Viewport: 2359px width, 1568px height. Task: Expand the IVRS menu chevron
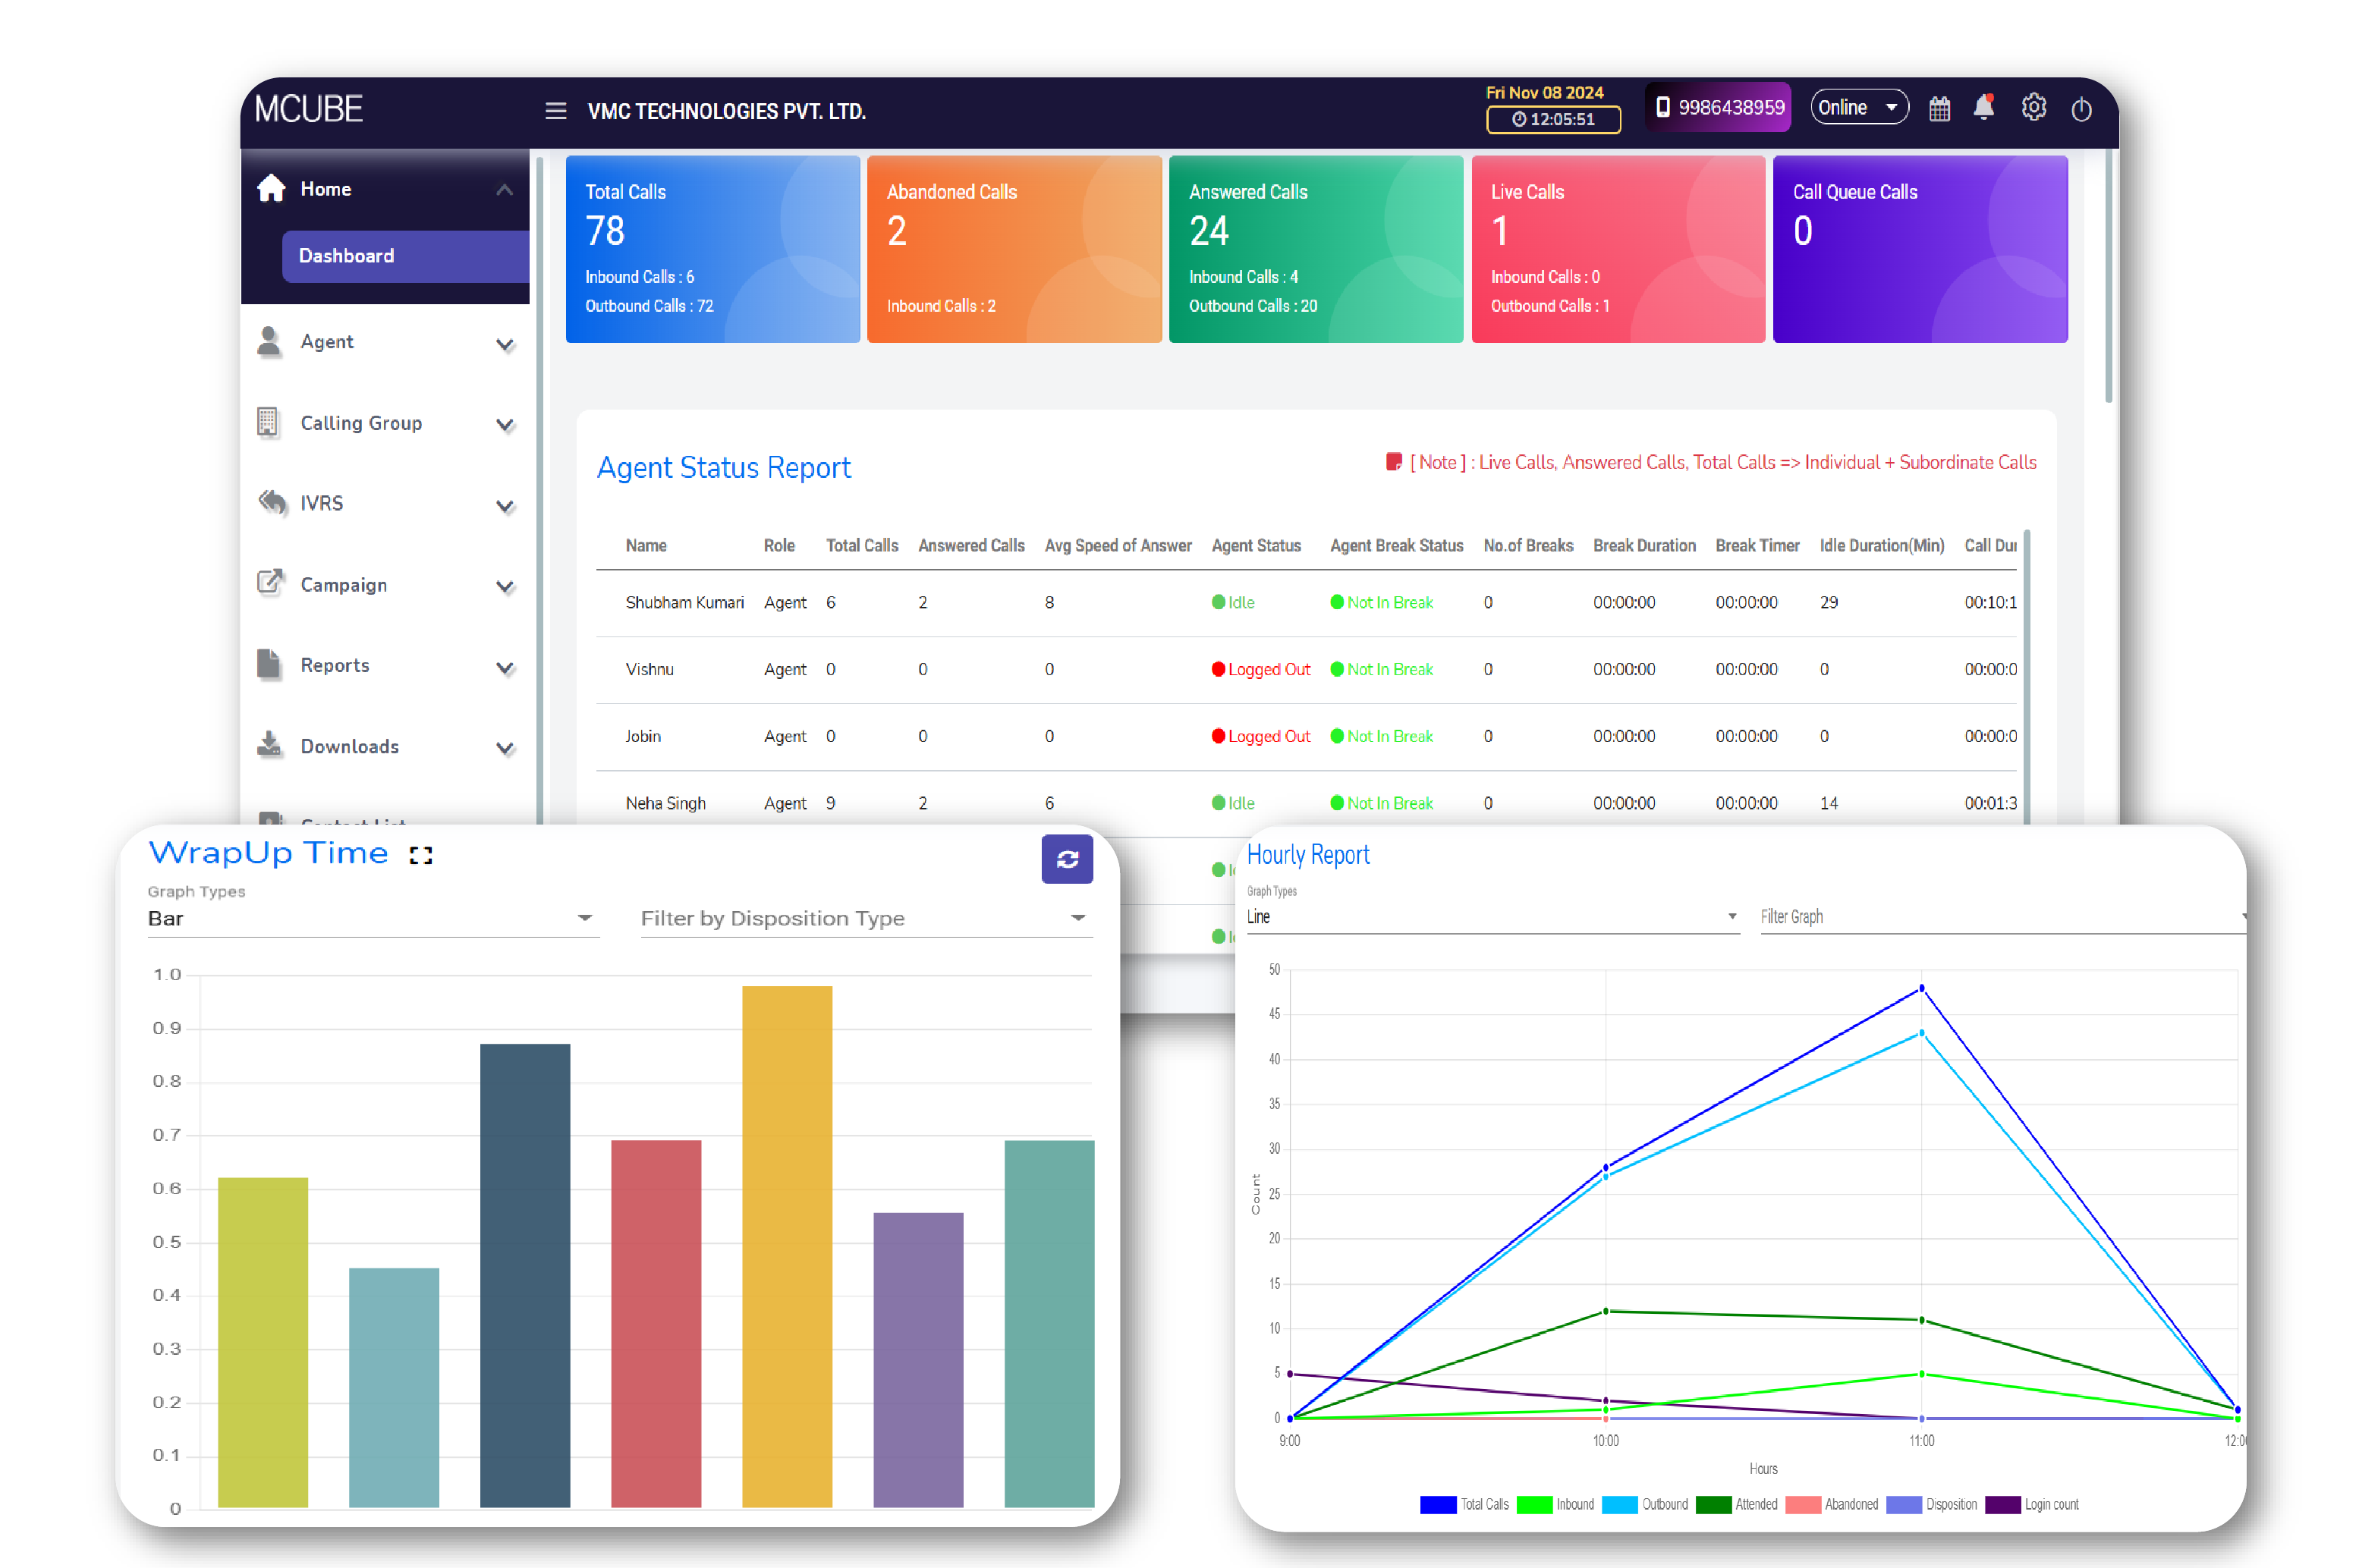(505, 506)
